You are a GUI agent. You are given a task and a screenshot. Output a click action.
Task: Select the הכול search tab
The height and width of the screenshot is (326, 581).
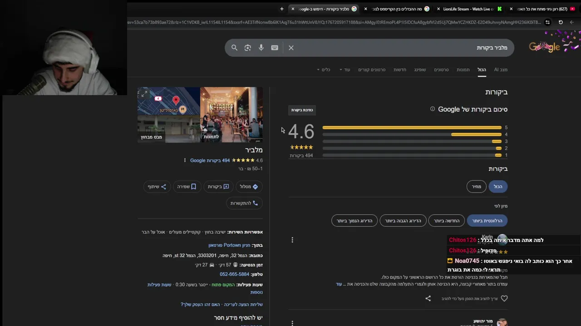click(482, 70)
